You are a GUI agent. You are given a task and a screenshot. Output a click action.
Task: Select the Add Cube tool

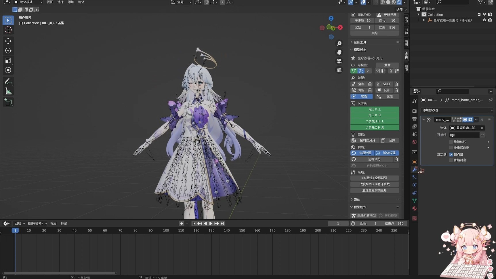tap(8, 102)
